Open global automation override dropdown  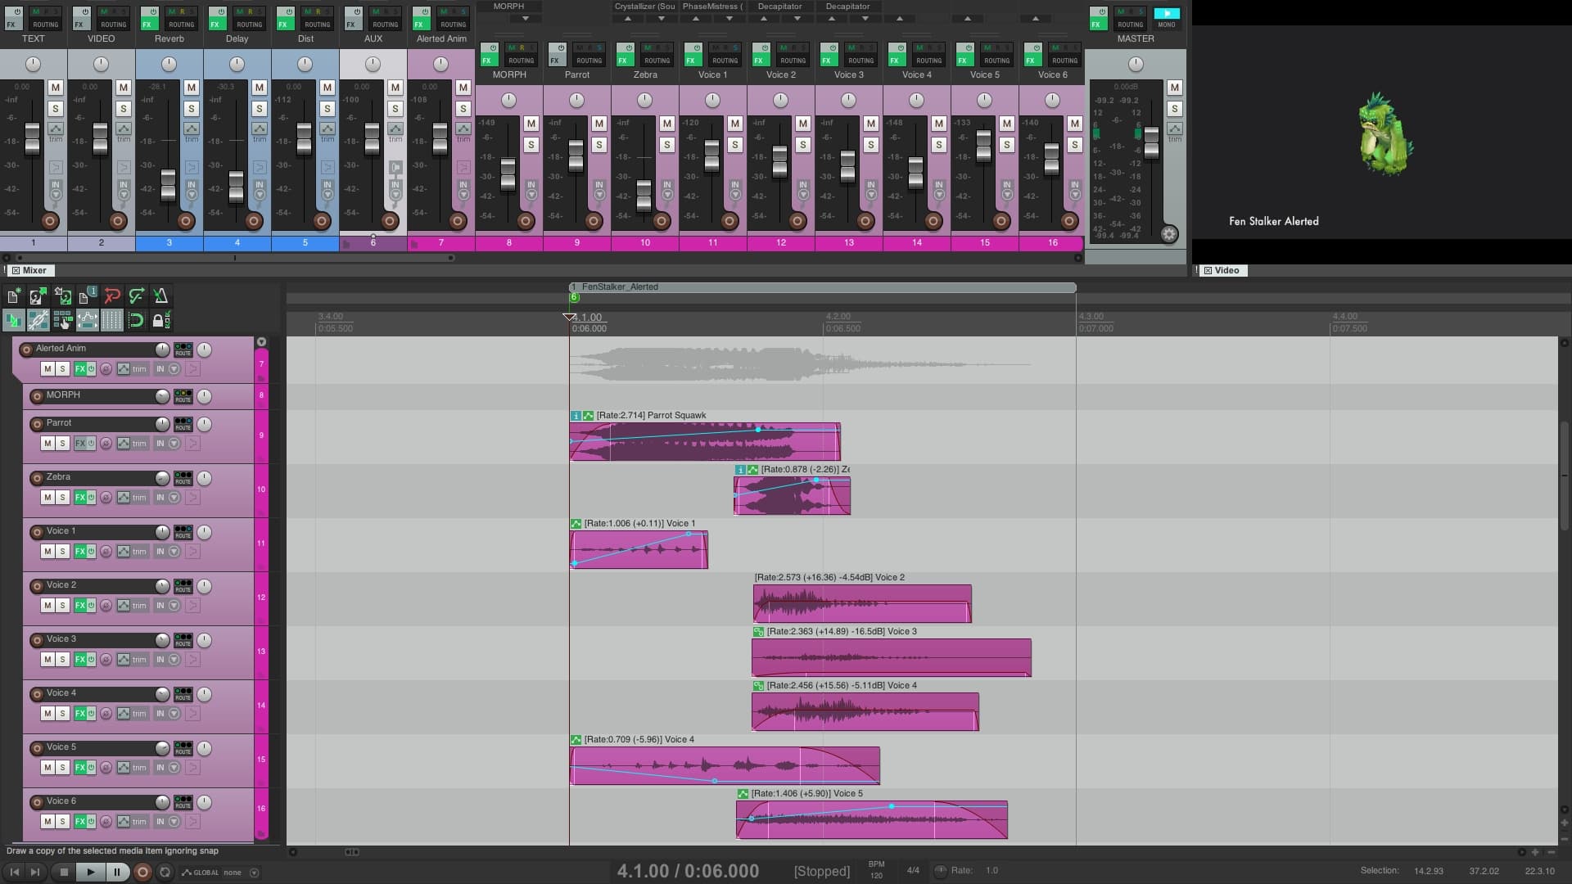[x=254, y=873]
